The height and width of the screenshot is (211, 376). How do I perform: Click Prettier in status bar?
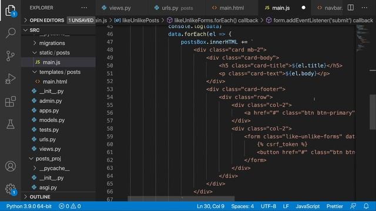334,206
